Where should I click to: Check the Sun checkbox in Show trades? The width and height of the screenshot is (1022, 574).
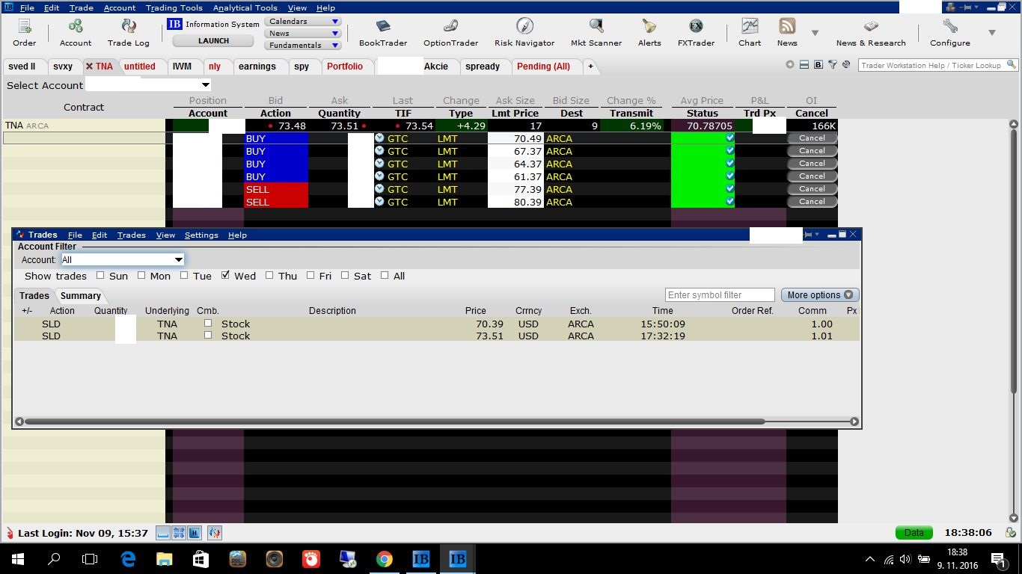pyautogui.click(x=100, y=276)
